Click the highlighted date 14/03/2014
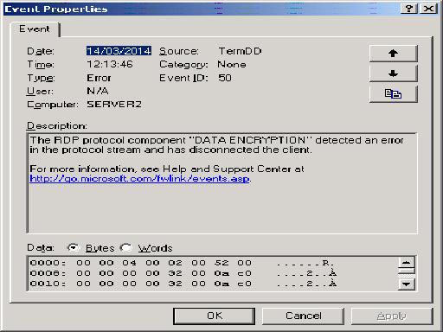Image resolution: width=443 pixels, height=332 pixels. click(x=119, y=51)
